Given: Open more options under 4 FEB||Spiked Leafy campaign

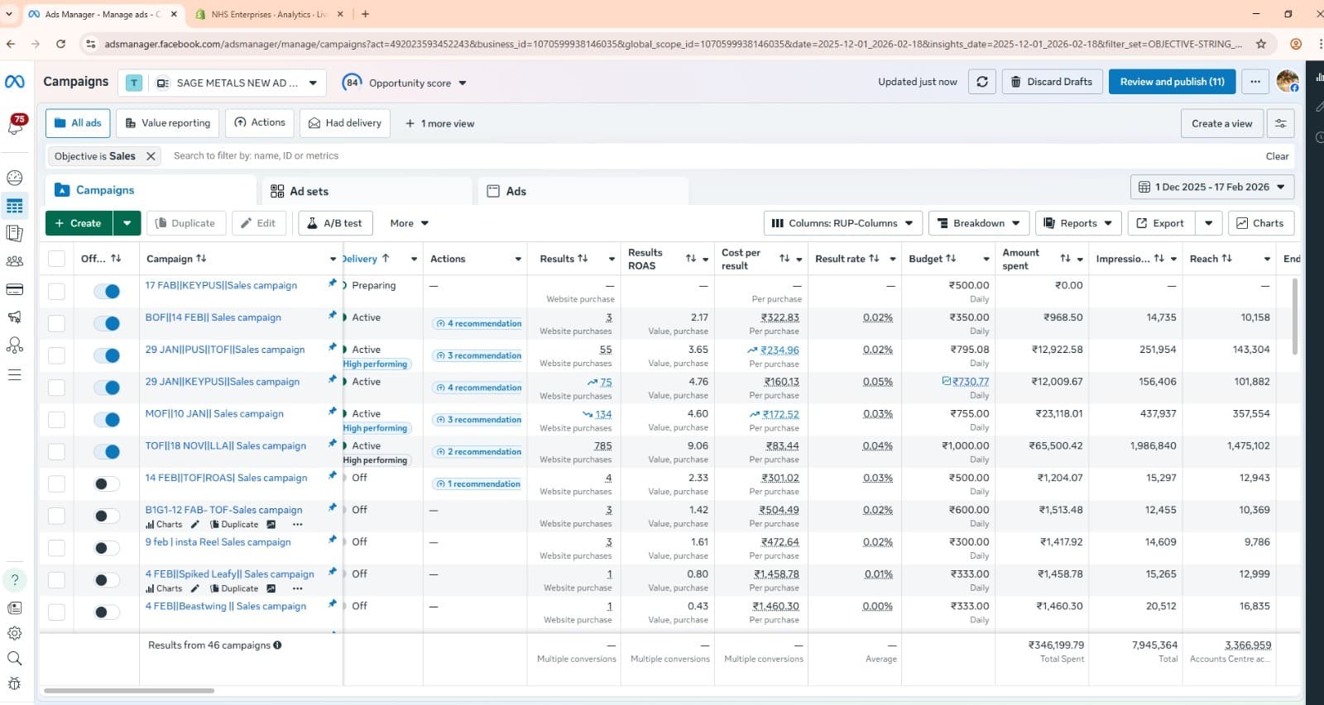Looking at the screenshot, I should (297, 589).
